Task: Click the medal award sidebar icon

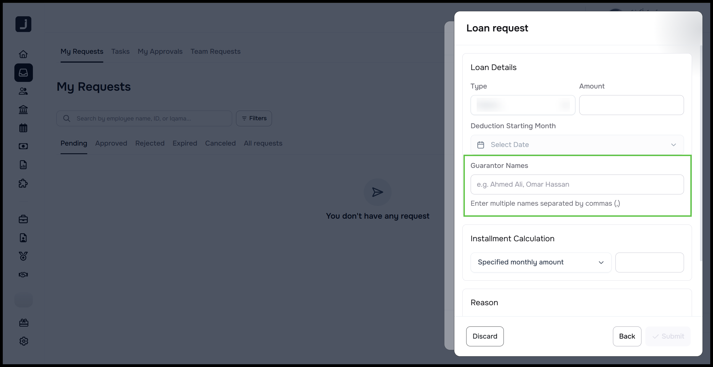Action: click(x=23, y=256)
